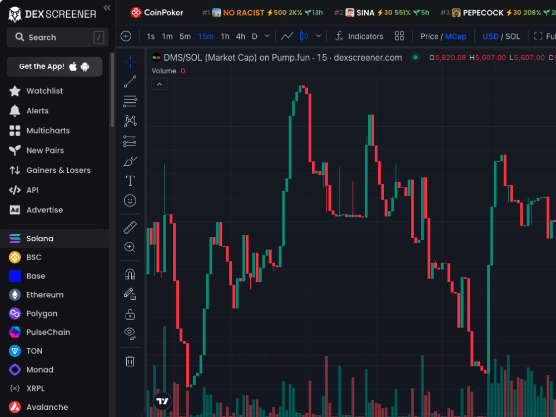The height and width of the screenshot is (417, 556).
Task: Focus the Search field
Action: point(57,37)
